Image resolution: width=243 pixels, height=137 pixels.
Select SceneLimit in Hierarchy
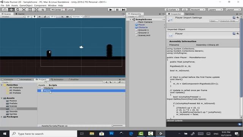[144, 35]
